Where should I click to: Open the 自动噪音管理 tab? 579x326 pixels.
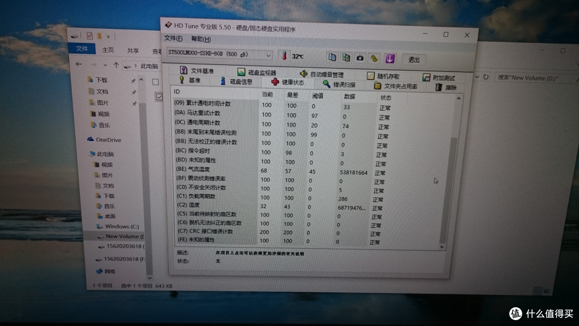(x=322, y=74)
